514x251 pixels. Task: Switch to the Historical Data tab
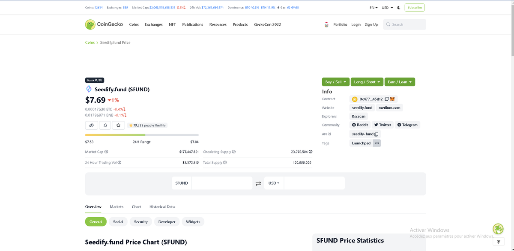pyautogui.click(x=162, y=206)
